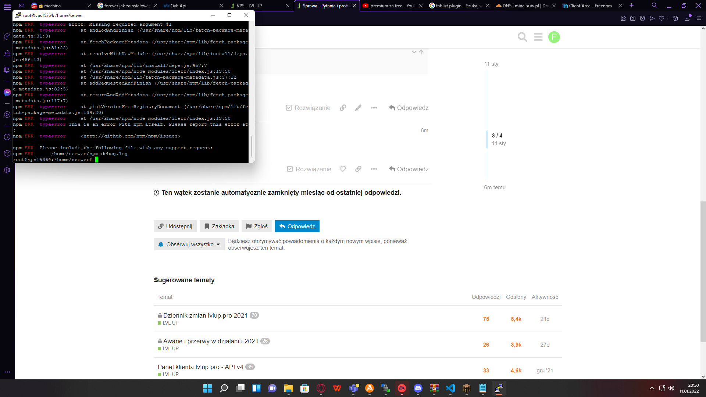Open Dziennik zmian lvlup.pro 2021 topic
Viewport: 706px width, 397px height.
[x=205, y=315]
